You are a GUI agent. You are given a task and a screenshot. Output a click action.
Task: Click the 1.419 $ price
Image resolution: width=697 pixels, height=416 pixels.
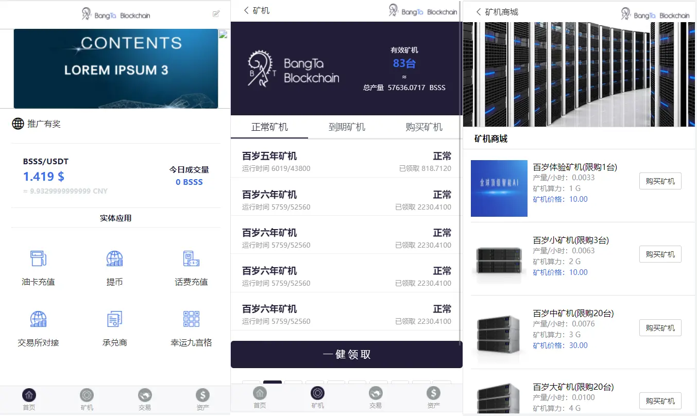[44, 177]
